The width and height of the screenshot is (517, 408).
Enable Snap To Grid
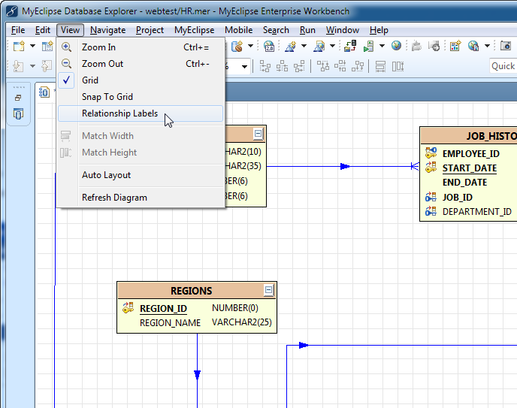pyautogui.click(x=107, y=97)
